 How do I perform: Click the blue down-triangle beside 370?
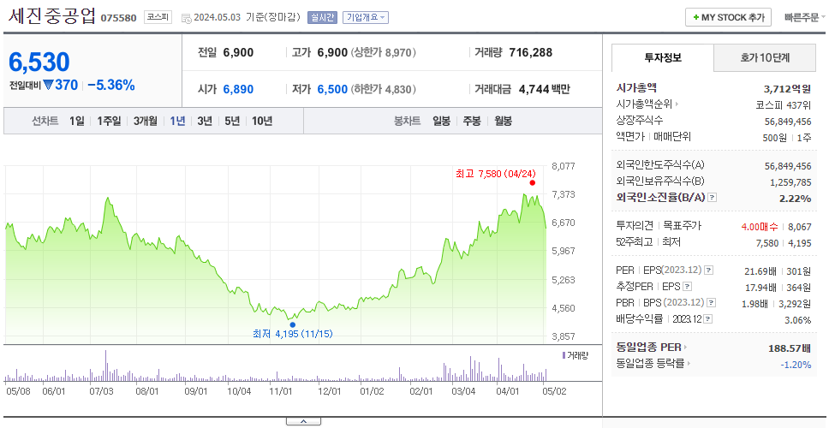click(x=49, y=85)
